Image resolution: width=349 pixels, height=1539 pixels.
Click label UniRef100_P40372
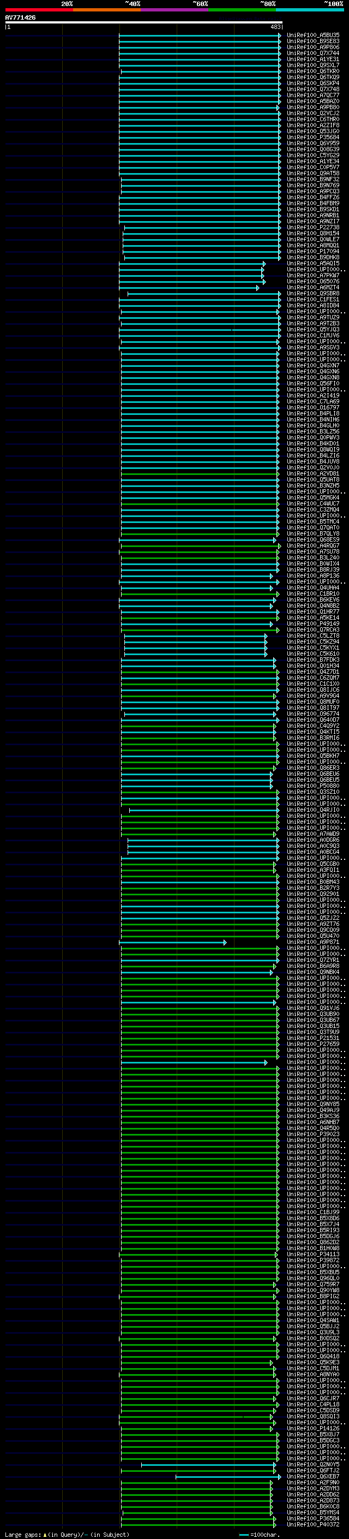pyautogui.click(x=313, y=1524)
